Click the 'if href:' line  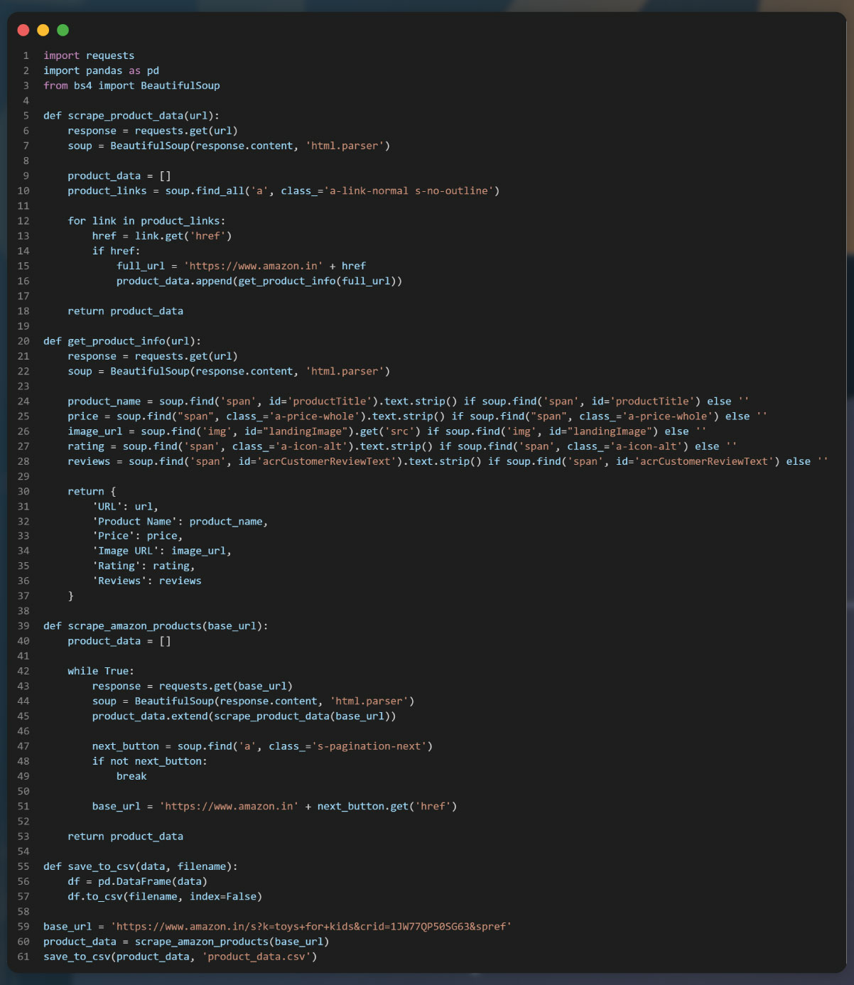[x=116, y=251]
